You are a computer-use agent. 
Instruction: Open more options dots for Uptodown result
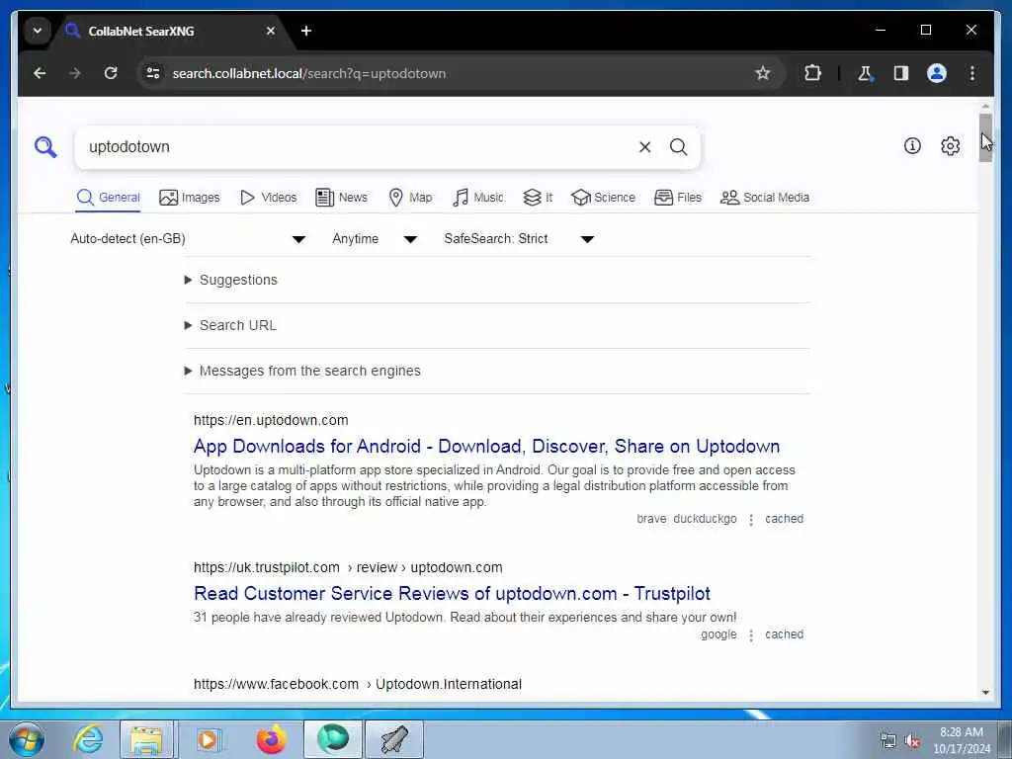click(751, 520)
